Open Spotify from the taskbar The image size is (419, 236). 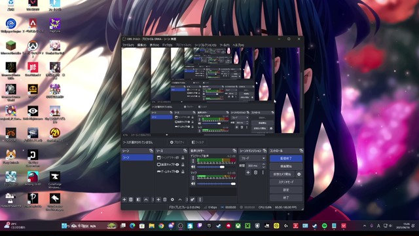[x=325, y=226]
